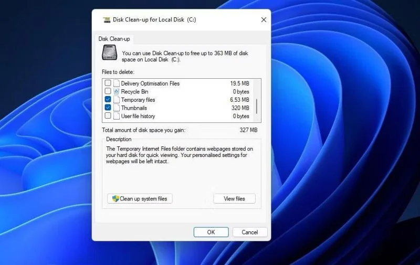Screen dimensions: 420x265
Task: Click the Temporary files page icon
Action: tap(116, 100)
